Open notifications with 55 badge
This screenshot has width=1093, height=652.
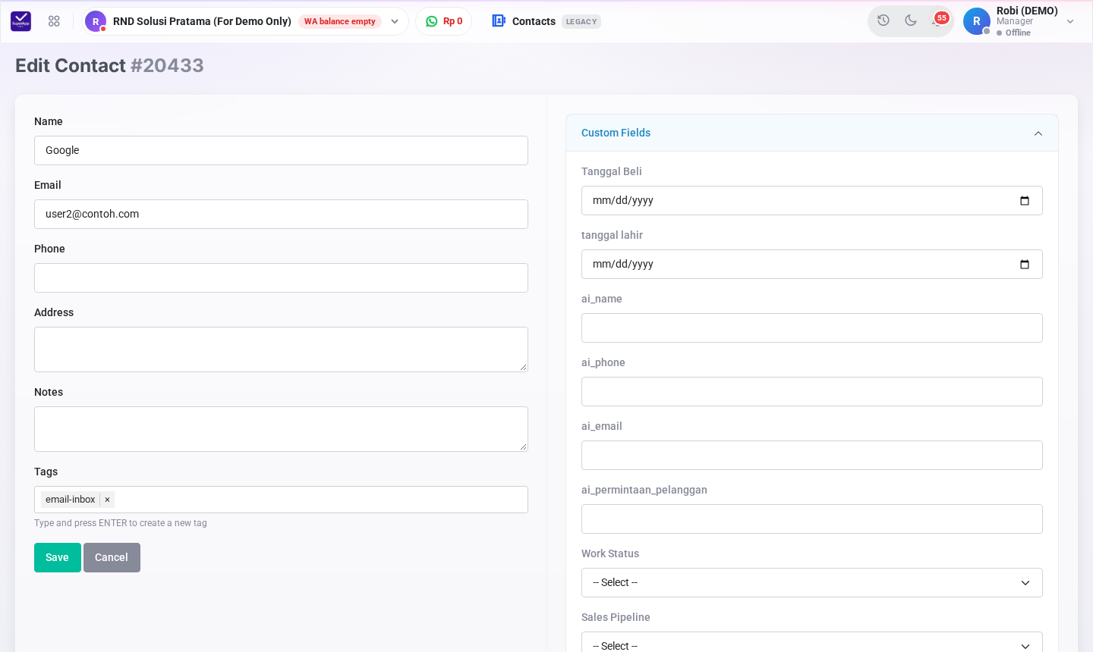940,20
